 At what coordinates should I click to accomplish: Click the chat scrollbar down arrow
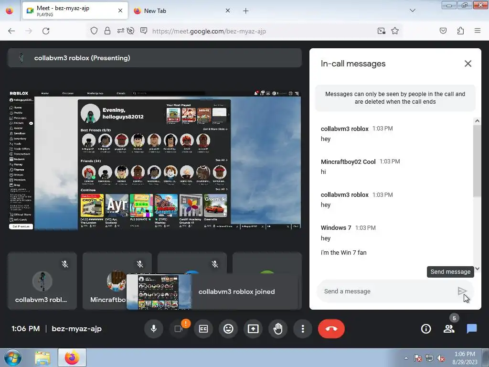pos(477,269)
